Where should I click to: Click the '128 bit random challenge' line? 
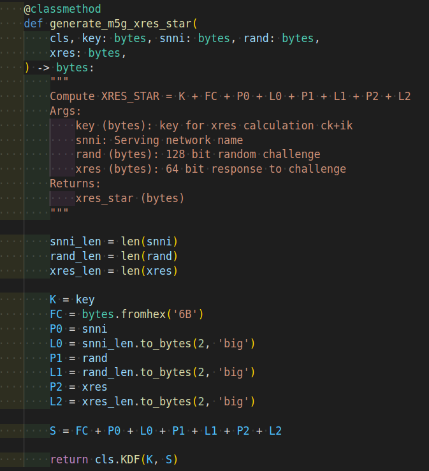point(198,154)
